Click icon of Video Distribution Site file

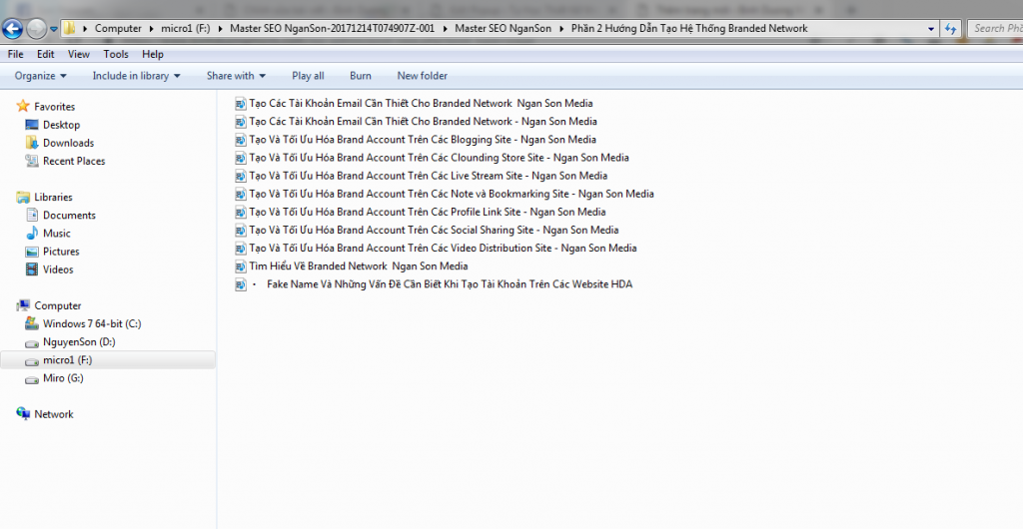click(241, 248)
